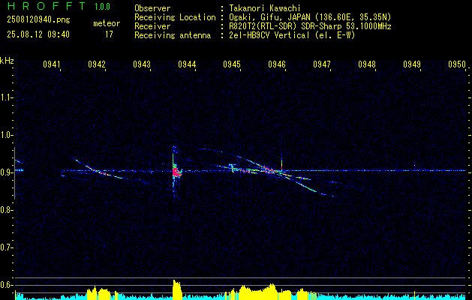The width and height of the screenshot is (472, 300).
Task: Click the bright pink meteor burst near 0944
Action: tap(176, 172)
